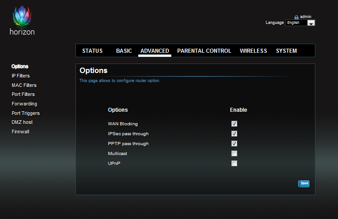Switch to the STATUS tab
Image resolution: width=338 pixels, height=219 pixels.
(x=92, y=51)
